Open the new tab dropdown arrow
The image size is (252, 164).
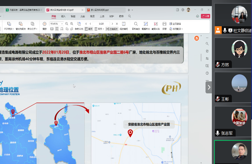[132, 10]
